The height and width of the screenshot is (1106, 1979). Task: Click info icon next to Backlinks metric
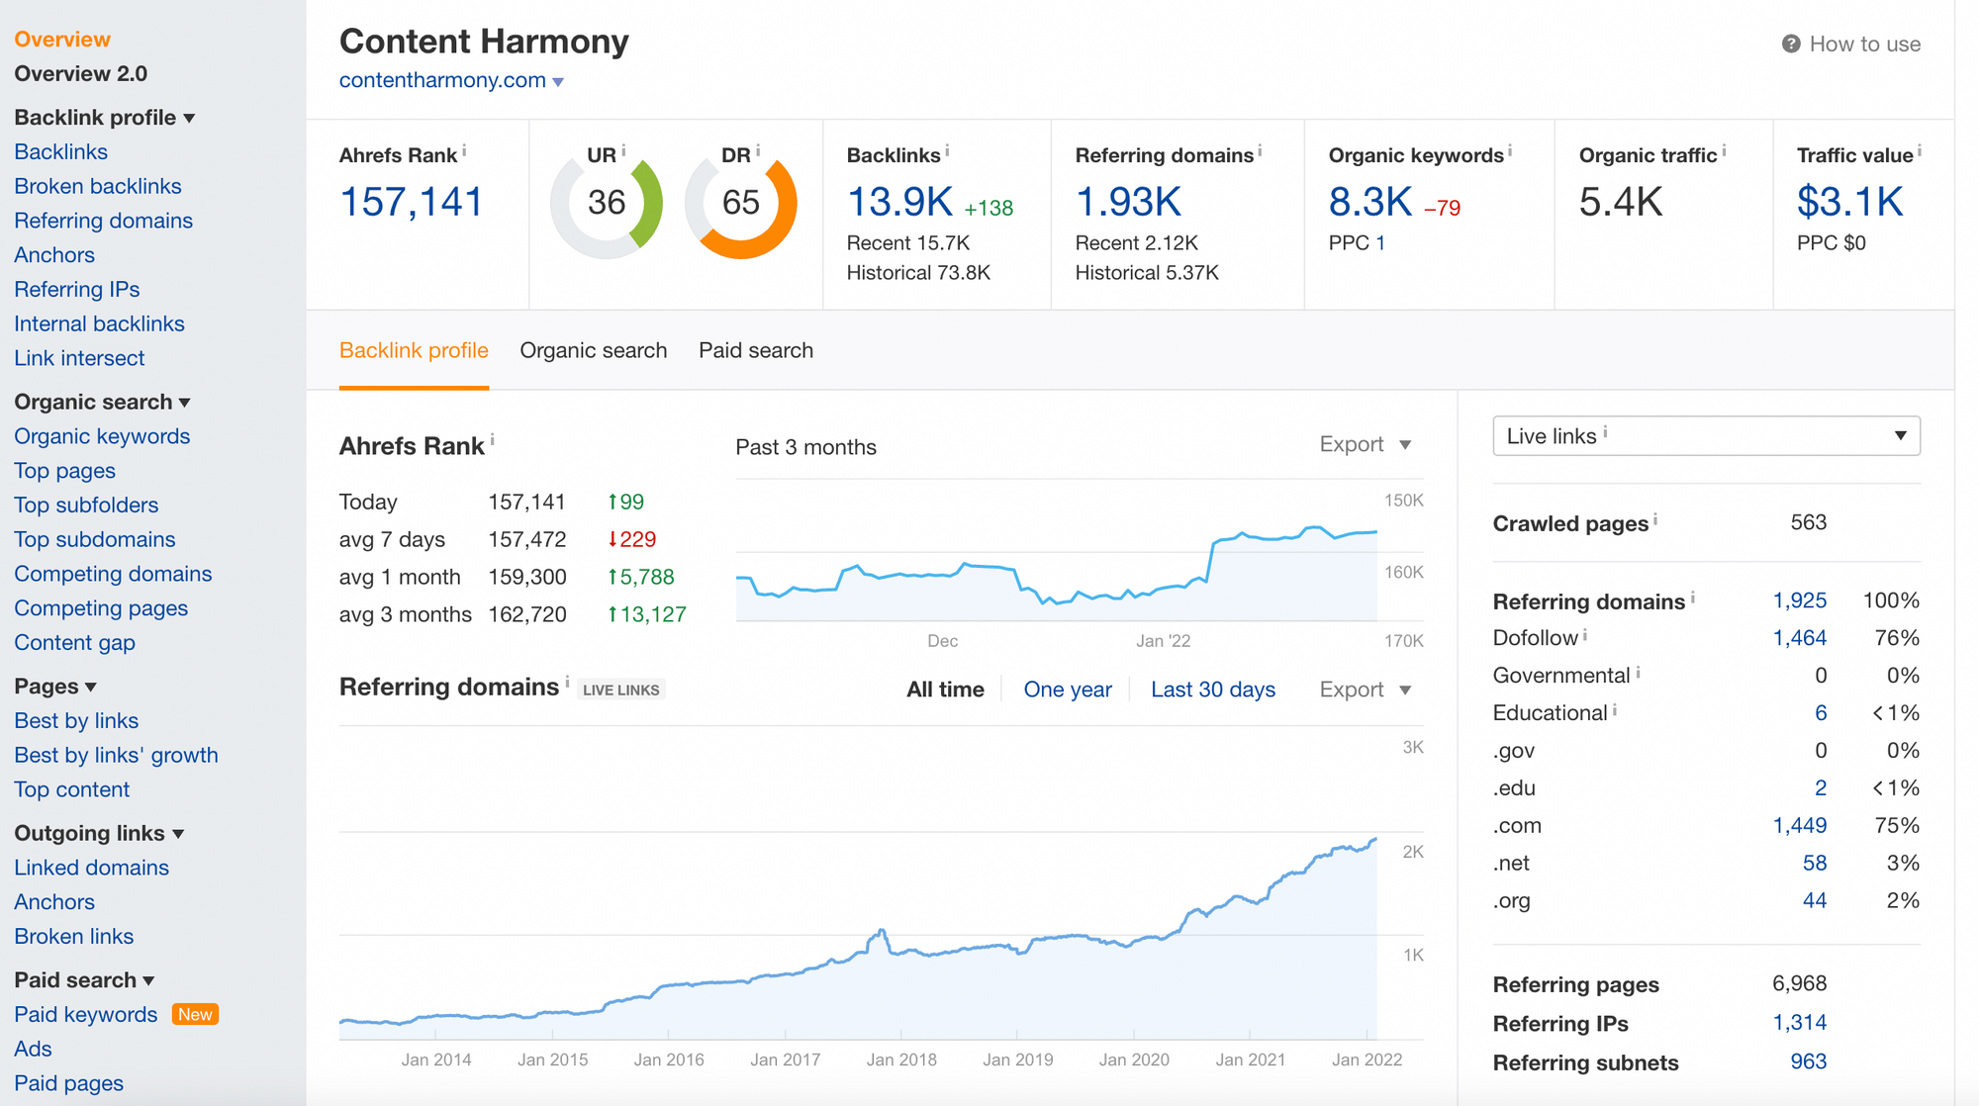[947, 151]
